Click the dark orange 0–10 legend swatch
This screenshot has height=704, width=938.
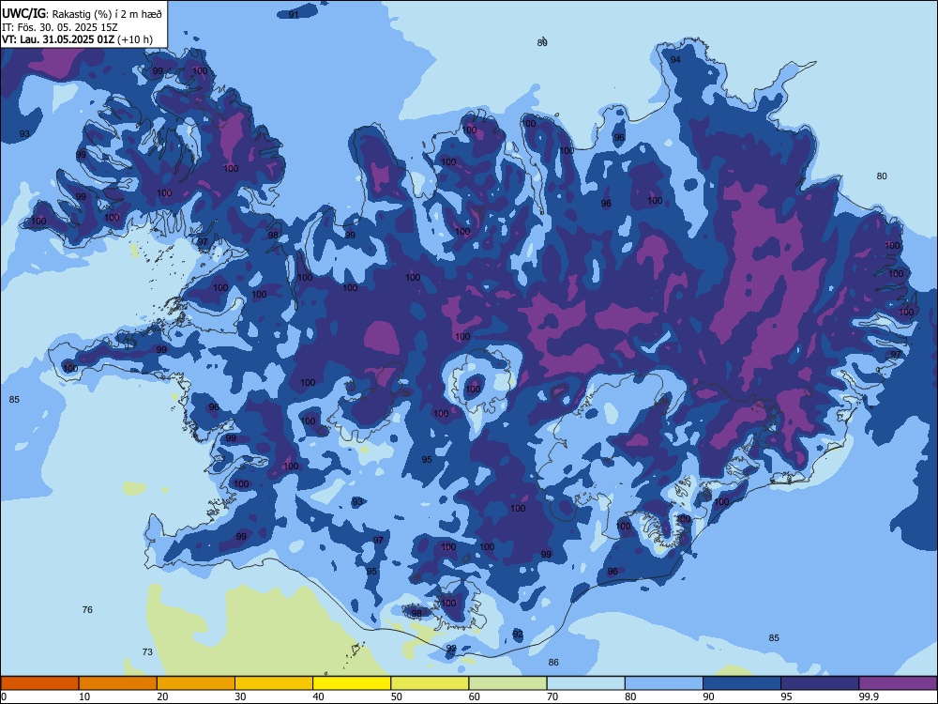coord(39,683)
